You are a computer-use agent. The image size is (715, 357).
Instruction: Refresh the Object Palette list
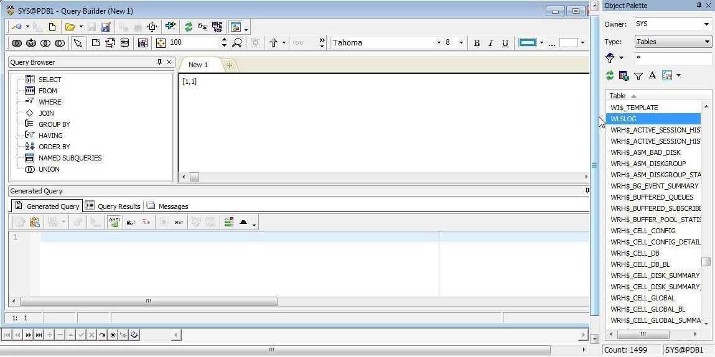610,76
